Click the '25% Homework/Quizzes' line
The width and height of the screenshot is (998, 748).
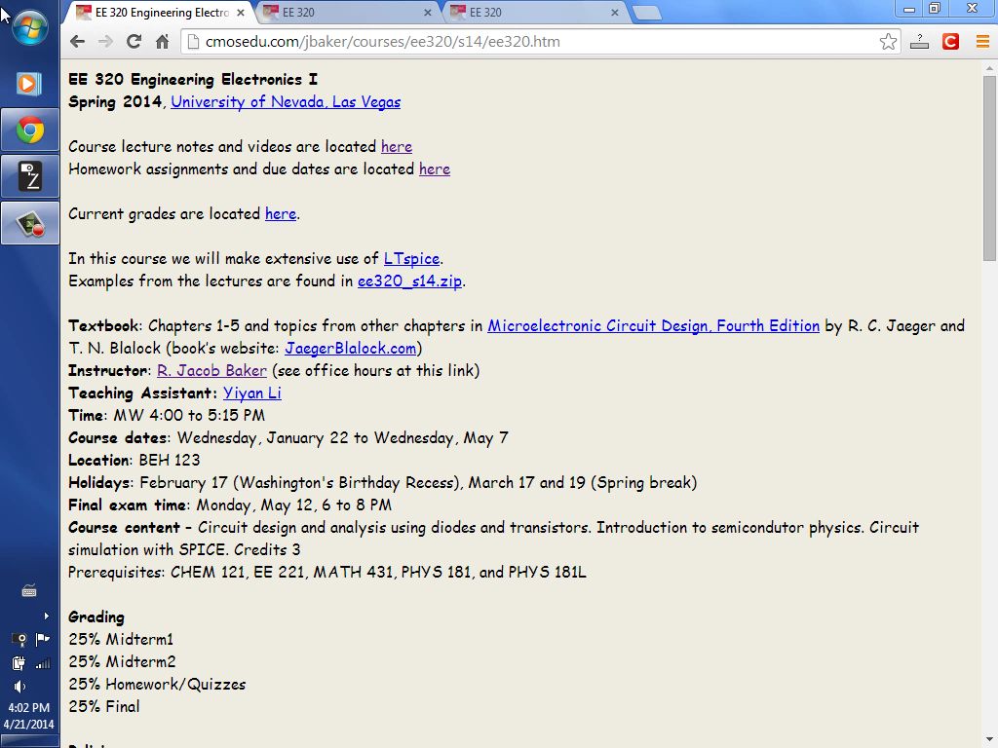[157, 684]
